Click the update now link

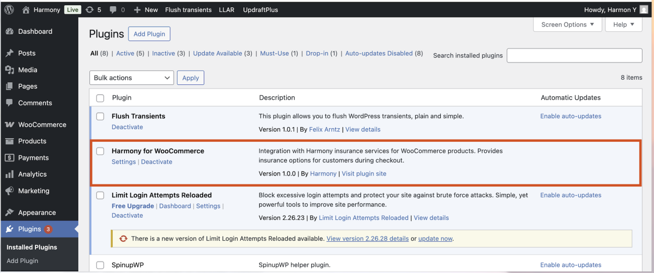(x=435, y=239)
